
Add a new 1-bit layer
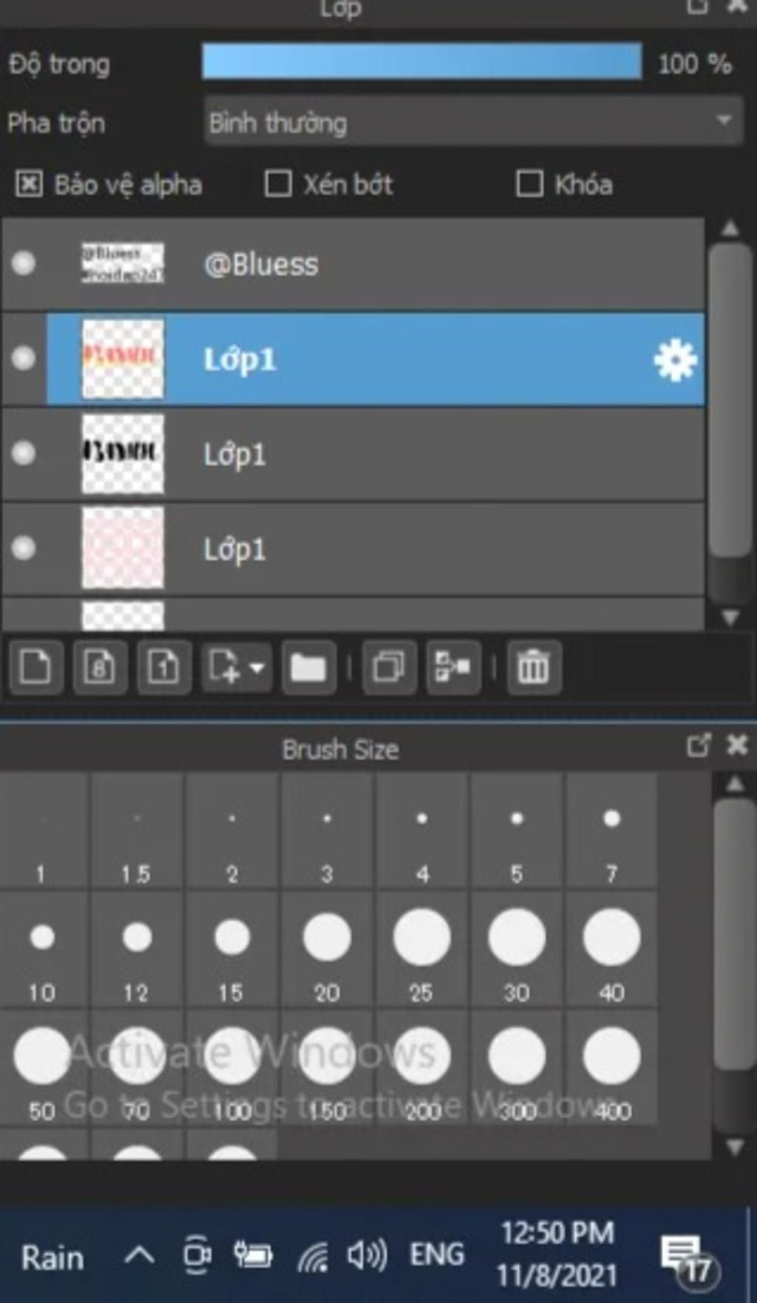tap(163, 667)
